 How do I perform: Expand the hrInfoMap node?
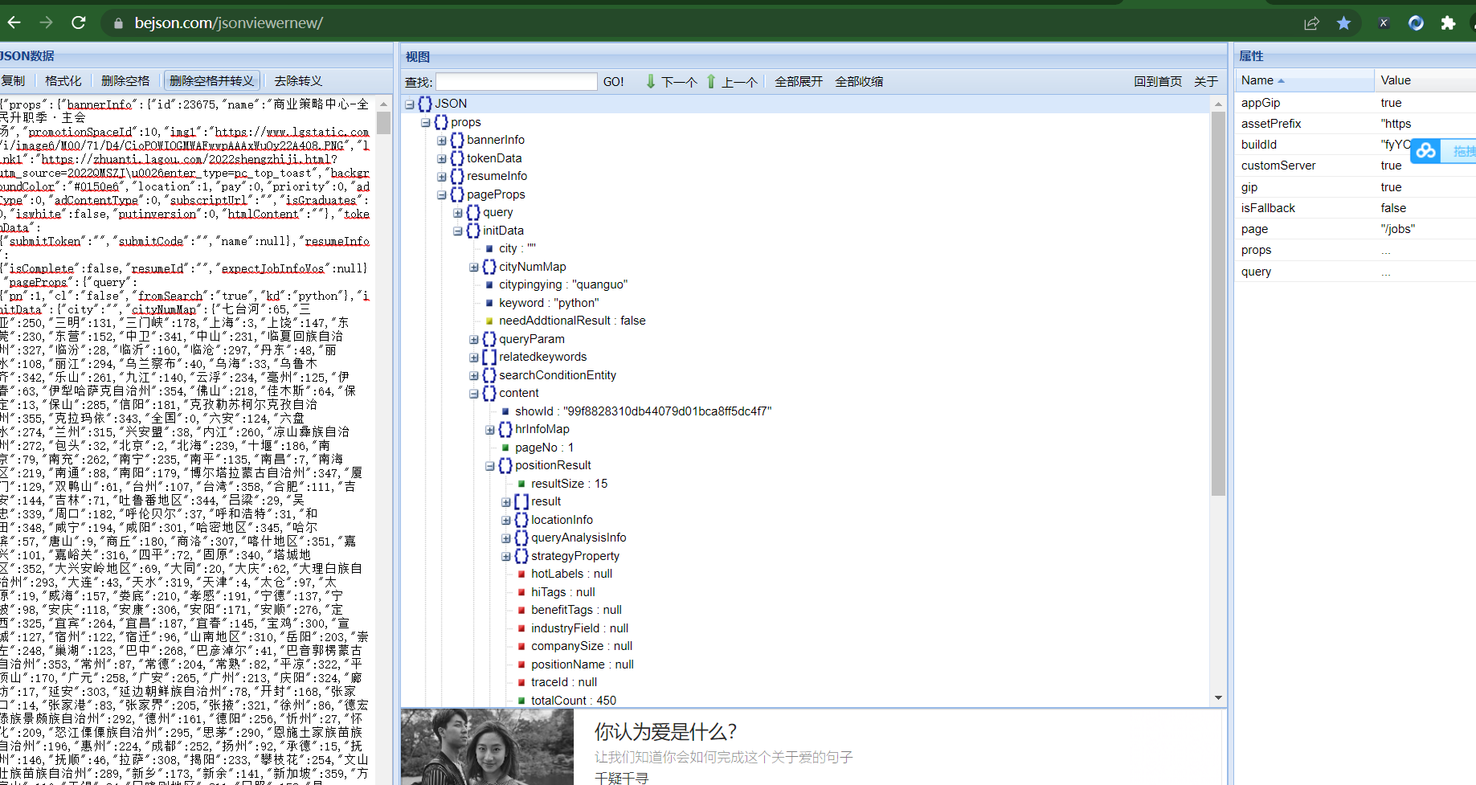click(x=490, y=430)
